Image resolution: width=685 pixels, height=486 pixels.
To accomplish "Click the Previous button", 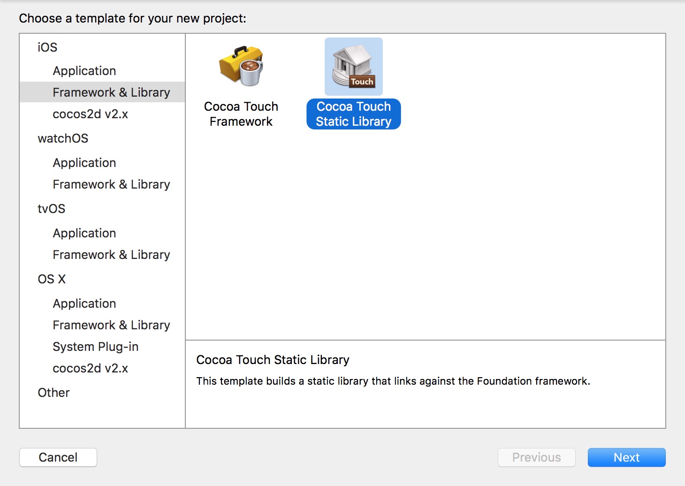I will point(537,457).
